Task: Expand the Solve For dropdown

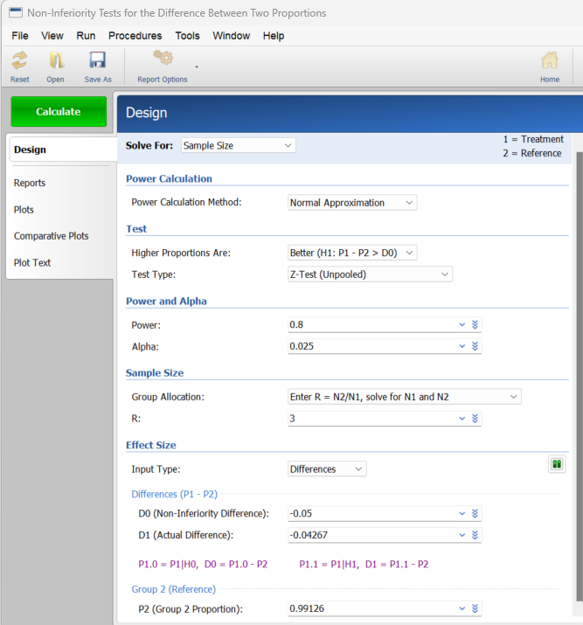Action: (x=238, y=145)
